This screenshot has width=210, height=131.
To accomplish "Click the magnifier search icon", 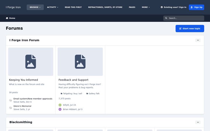I will pyautogui.click(x=166, y=18).
